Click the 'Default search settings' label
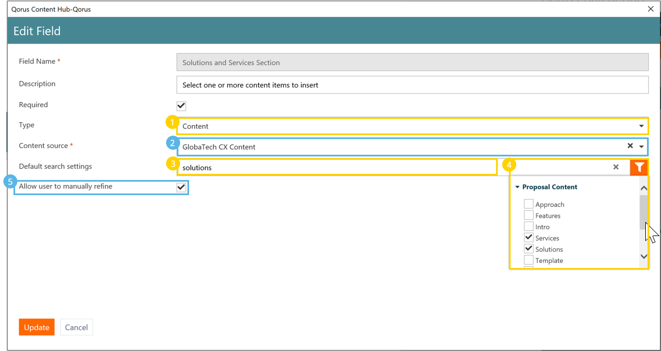Image resolution: width=661 pixels, height=351 pixels. [55, 167]
